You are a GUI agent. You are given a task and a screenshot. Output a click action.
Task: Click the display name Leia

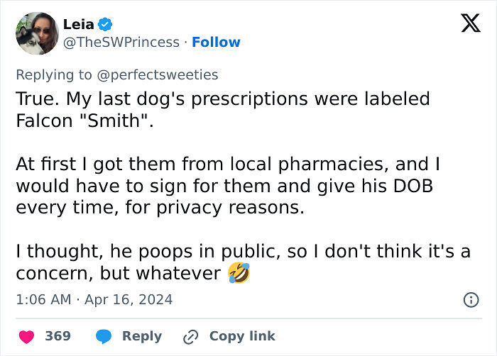click(78, 24)
